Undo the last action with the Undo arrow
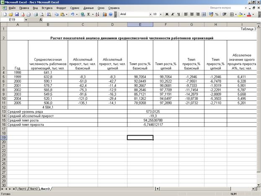The height and width of the screenshot is (196, 261). 72,14
